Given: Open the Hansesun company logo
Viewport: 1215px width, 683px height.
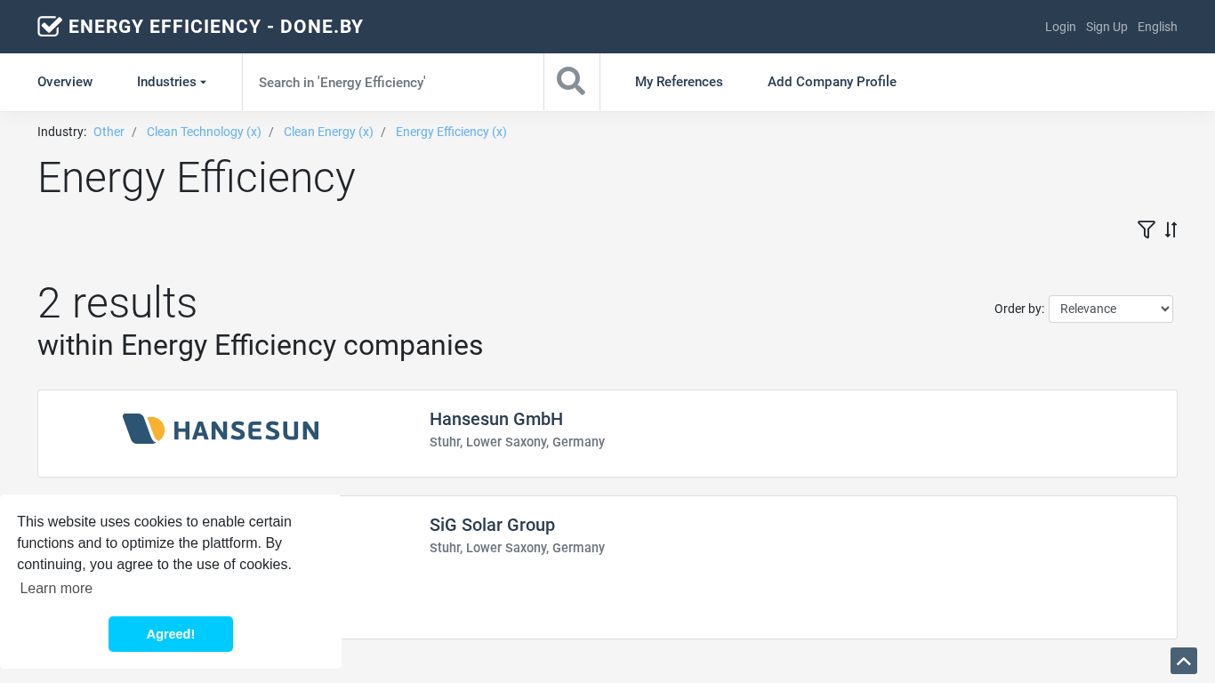Looking at the screenshot, I should pyautogui.click(x=221, y=430).
